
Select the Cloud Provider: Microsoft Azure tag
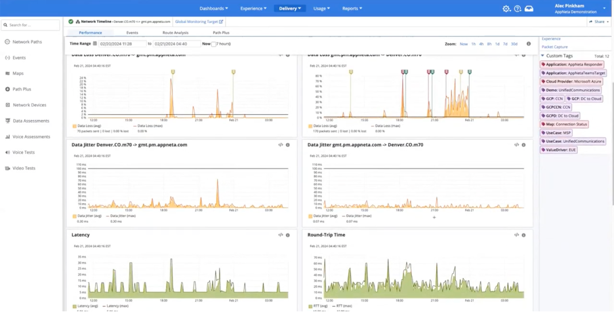571,82
